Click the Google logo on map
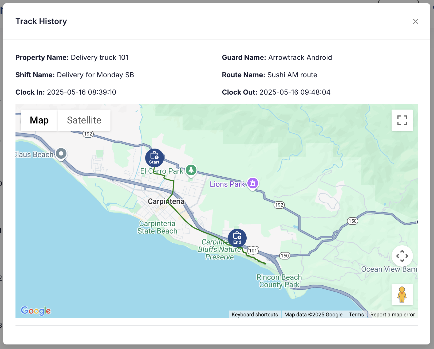Screen dimensions: 434x349 [36, 311]
